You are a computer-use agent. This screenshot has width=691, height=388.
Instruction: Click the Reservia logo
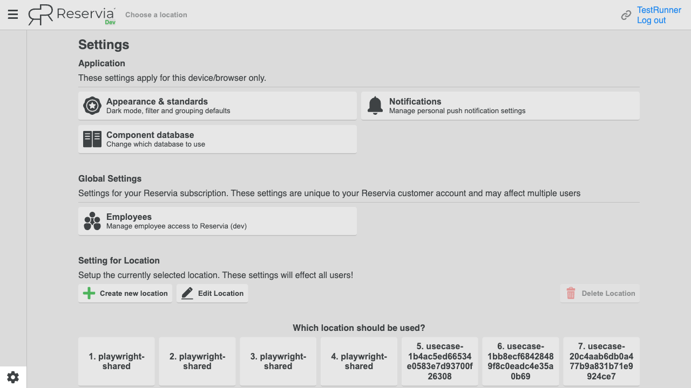point(72,15)
